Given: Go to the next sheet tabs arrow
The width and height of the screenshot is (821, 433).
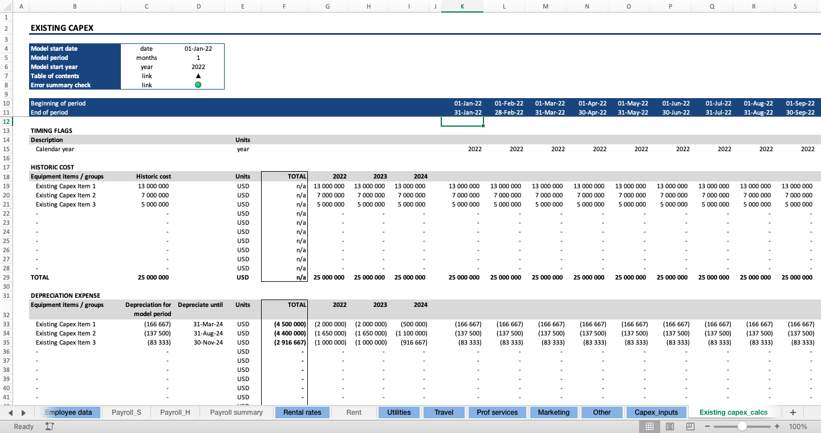Looking at the screenshot, I should [x=23, y=412].
